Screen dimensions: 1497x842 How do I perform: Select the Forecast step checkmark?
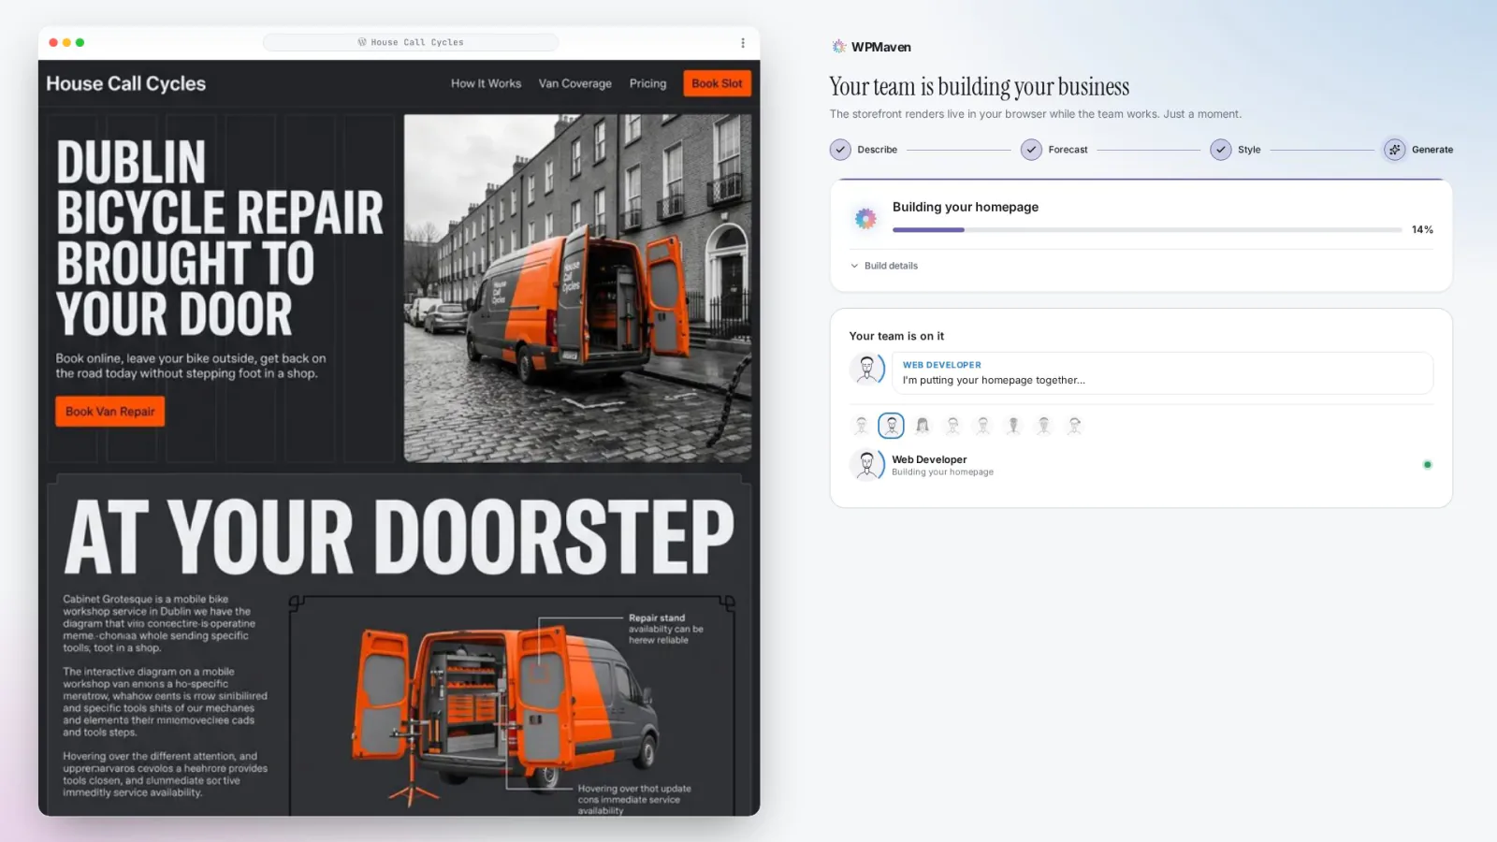click(1031, 150)
